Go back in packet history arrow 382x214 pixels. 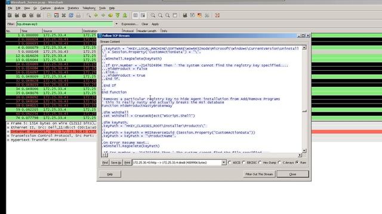(x=95, y=15)
